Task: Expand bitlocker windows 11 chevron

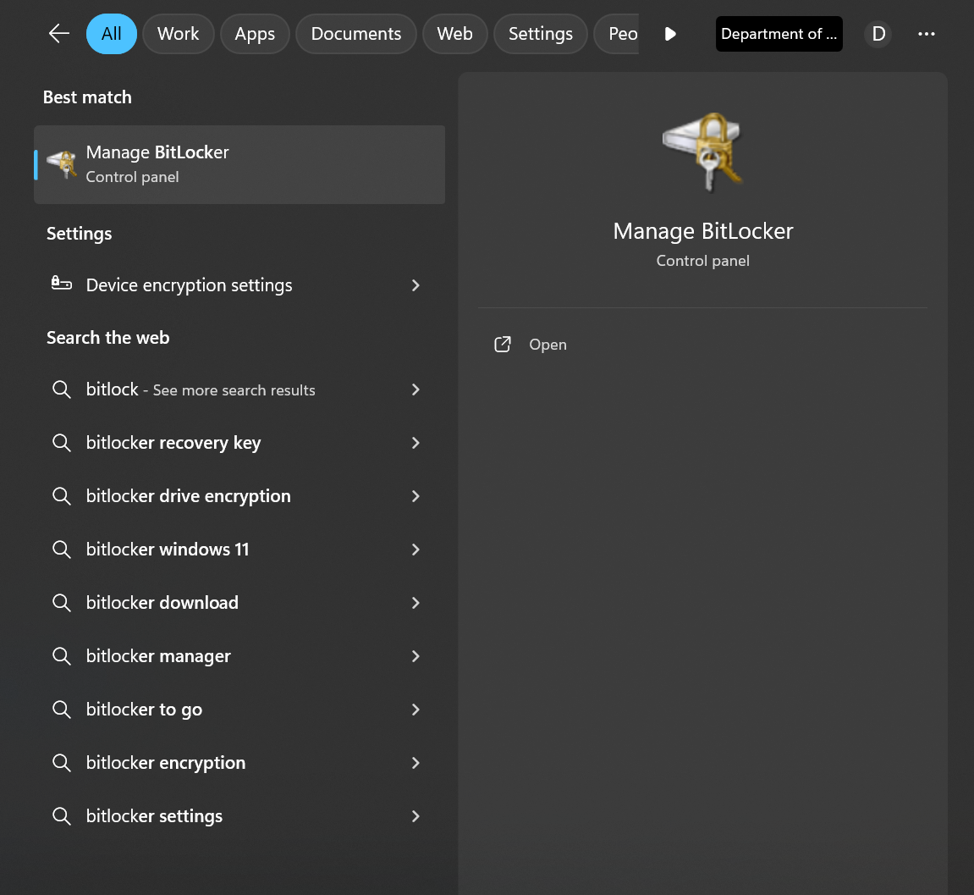Action: [x=415, y=550]
